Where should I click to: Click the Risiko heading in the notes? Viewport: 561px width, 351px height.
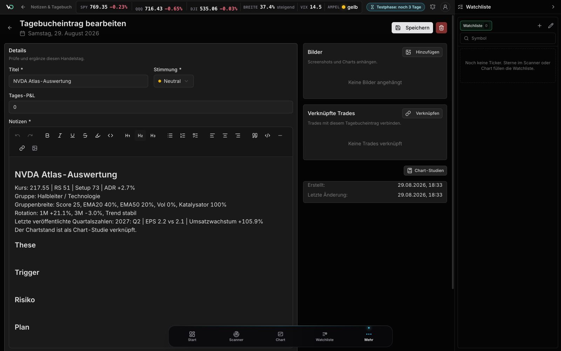tap(25, 300)
